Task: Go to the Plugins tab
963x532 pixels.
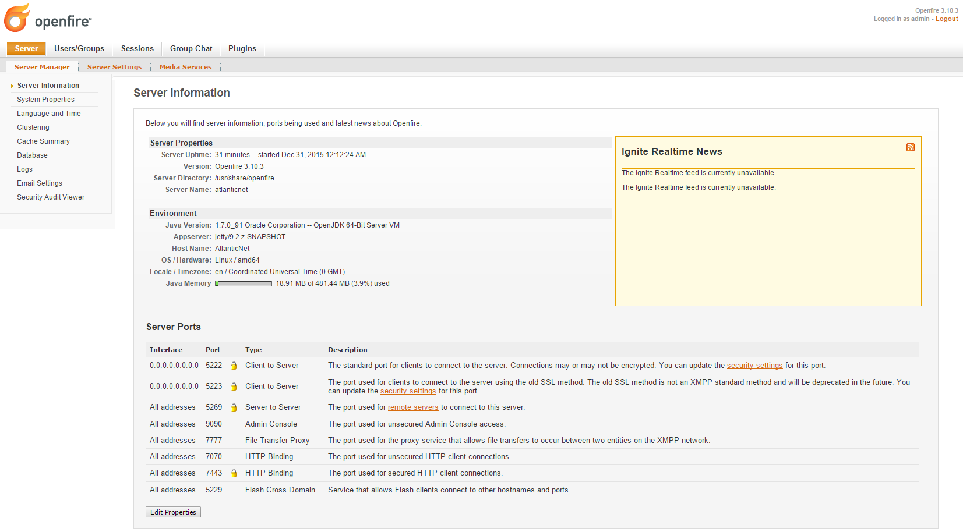Action: click(242, 49)
